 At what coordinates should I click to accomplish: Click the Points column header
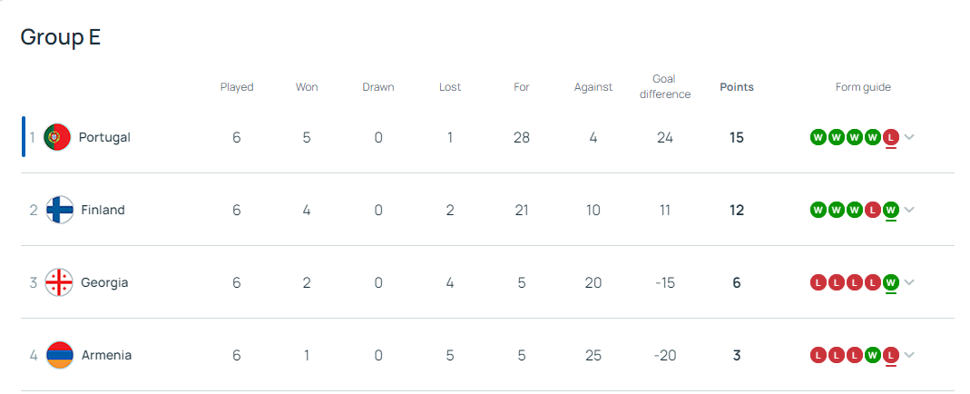736,87
